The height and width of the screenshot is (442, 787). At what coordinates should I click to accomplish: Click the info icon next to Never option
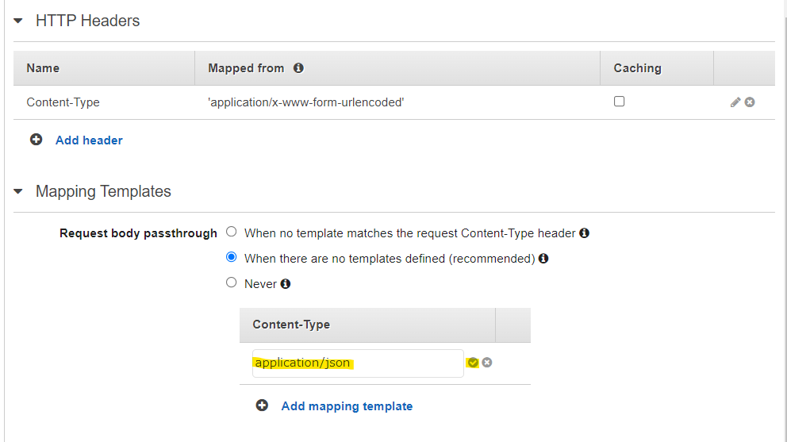pos(286,283)
